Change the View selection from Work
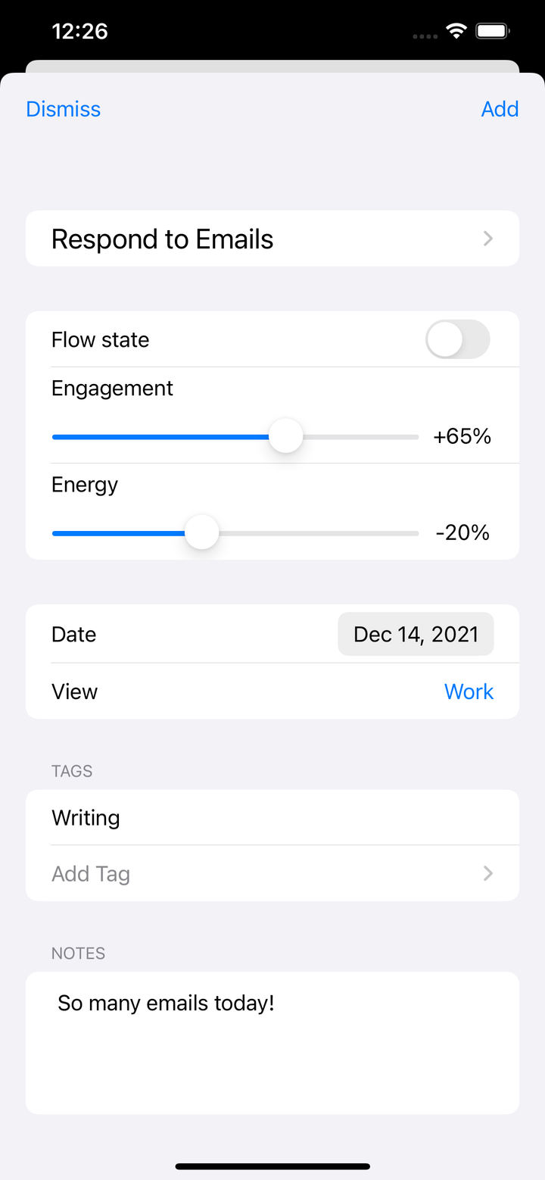545x1180 pixels. (469, 691)
